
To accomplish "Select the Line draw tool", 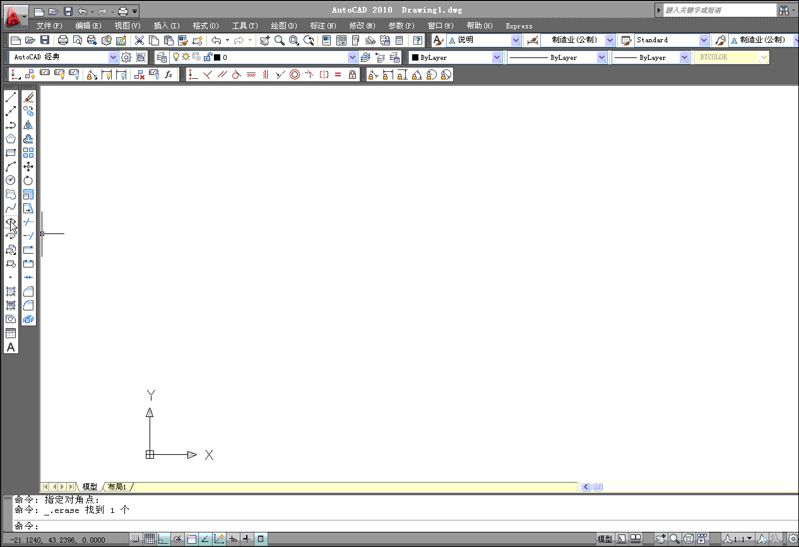I will pos(11,97).
